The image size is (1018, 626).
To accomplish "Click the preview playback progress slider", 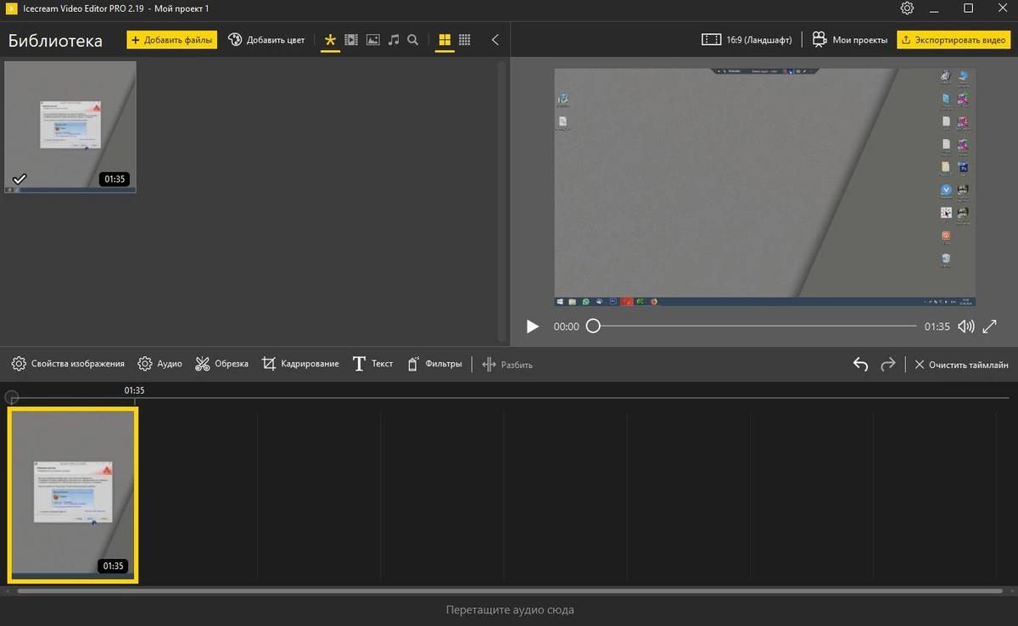I will point(755,327).
